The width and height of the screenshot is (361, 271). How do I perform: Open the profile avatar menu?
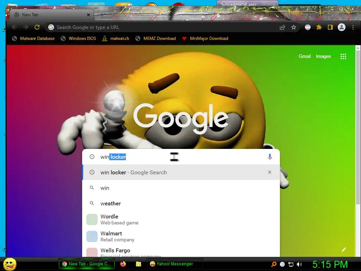(341, 28)
